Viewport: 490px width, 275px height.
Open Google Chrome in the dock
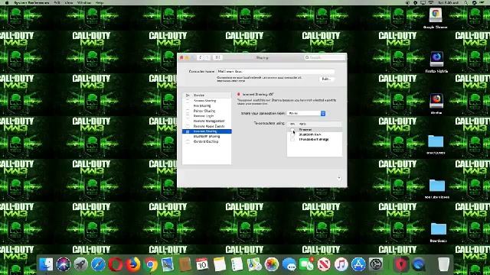click(x=151, y=264)
